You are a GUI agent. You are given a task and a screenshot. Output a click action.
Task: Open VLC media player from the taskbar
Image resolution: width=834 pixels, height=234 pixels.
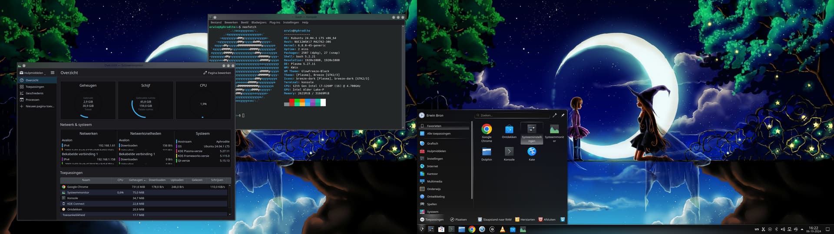click(x=503, y=229)
